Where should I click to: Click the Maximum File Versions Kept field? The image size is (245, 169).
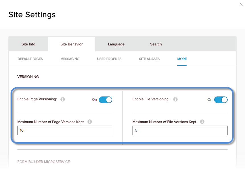point(180,130)
